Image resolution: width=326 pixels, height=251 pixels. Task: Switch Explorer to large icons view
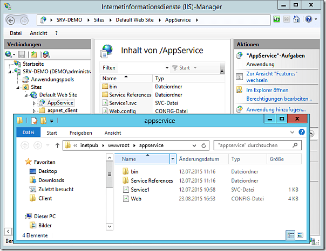pos(300,235)
